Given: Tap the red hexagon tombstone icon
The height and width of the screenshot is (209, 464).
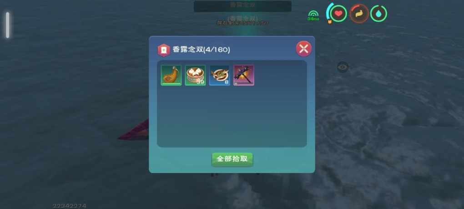Looking at the screenshot, I should tap(164, 50).
